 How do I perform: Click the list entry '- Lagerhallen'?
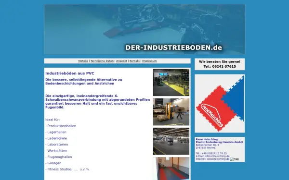tap(56, 132)
